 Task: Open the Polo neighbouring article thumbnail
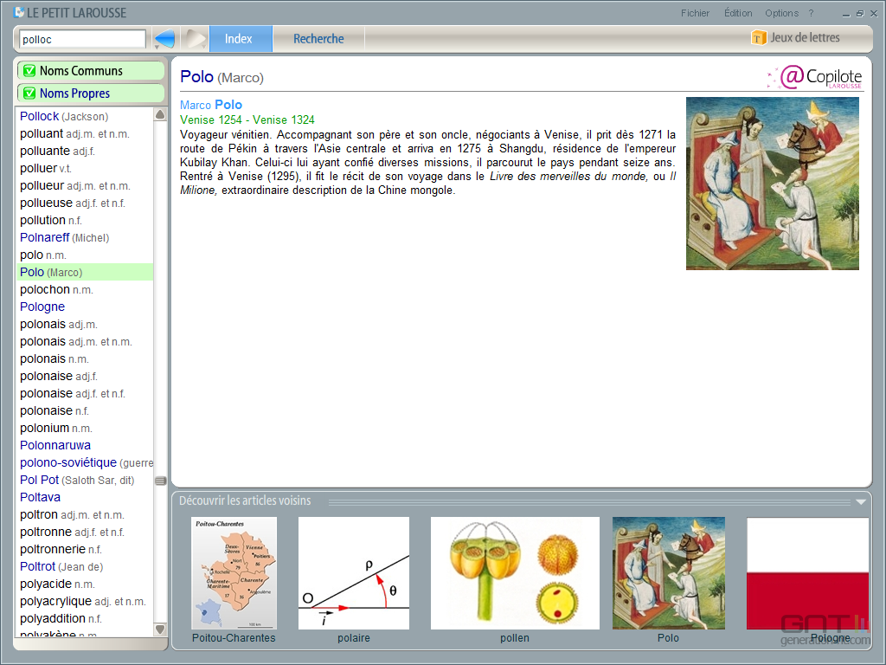tap(669, 573)
